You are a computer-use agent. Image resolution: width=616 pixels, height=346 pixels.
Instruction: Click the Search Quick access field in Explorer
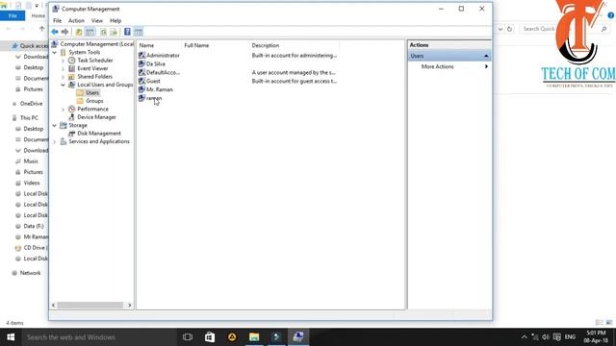pyautogui.click(x=564, y=29)
